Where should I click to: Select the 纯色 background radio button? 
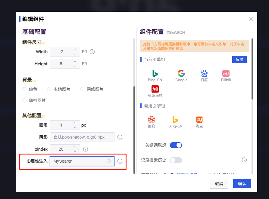tap(24, 89)
